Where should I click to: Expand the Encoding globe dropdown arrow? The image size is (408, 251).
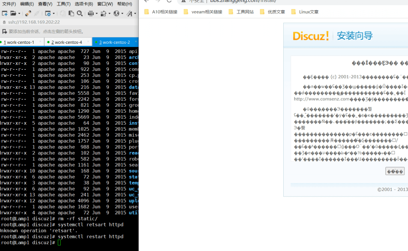pos(122,14)
